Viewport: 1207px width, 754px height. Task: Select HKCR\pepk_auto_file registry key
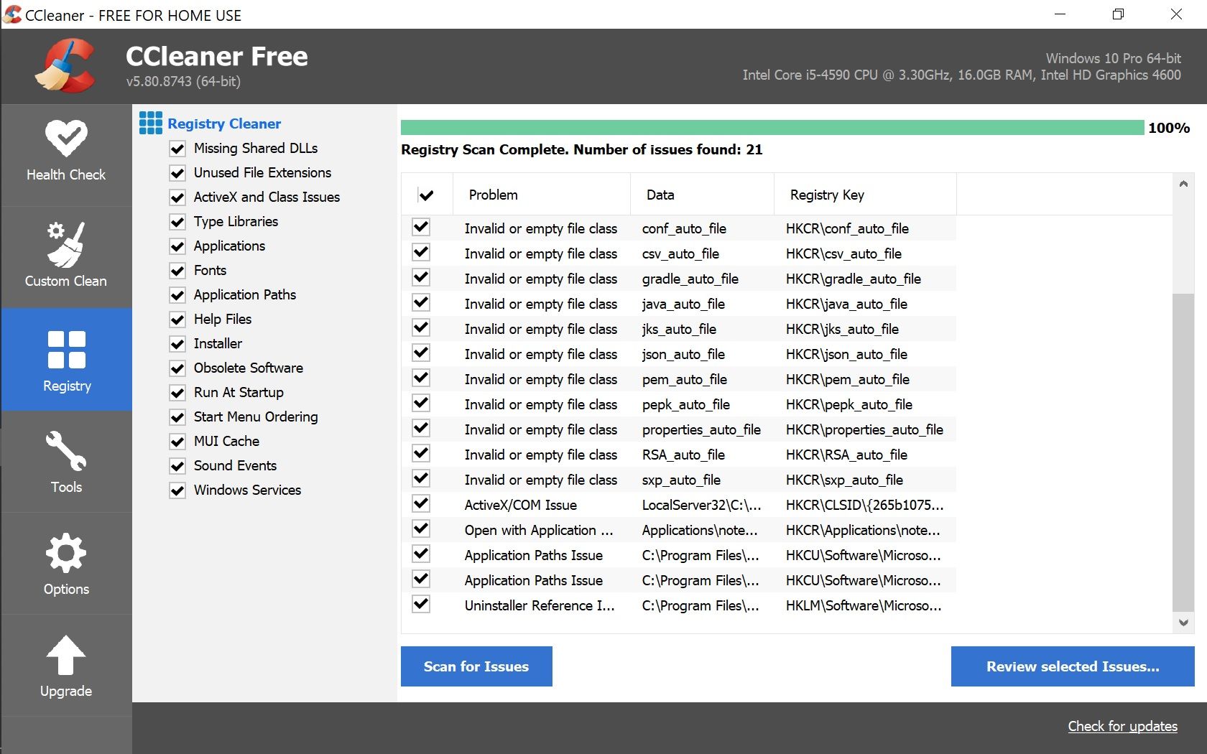(x=849, y=404)
